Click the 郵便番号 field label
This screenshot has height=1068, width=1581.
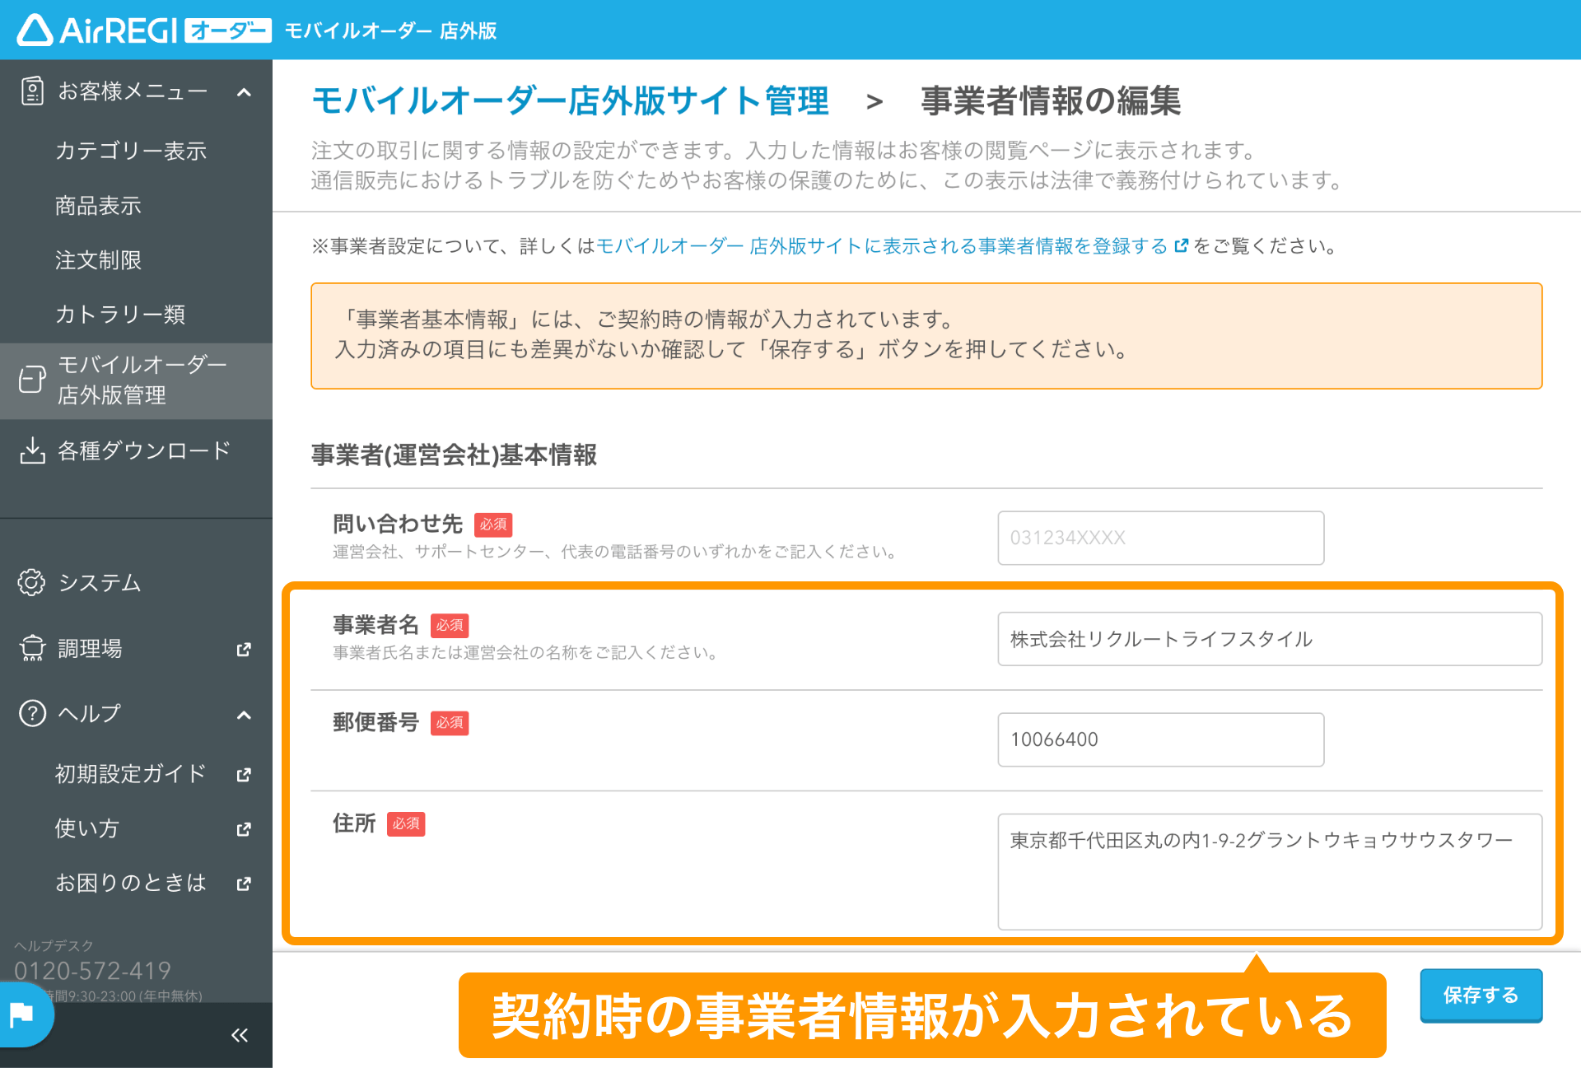tap(375, 722)
